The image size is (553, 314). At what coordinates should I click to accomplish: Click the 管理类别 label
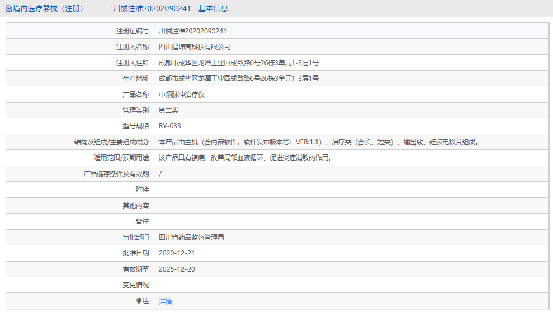click(136, 110)
